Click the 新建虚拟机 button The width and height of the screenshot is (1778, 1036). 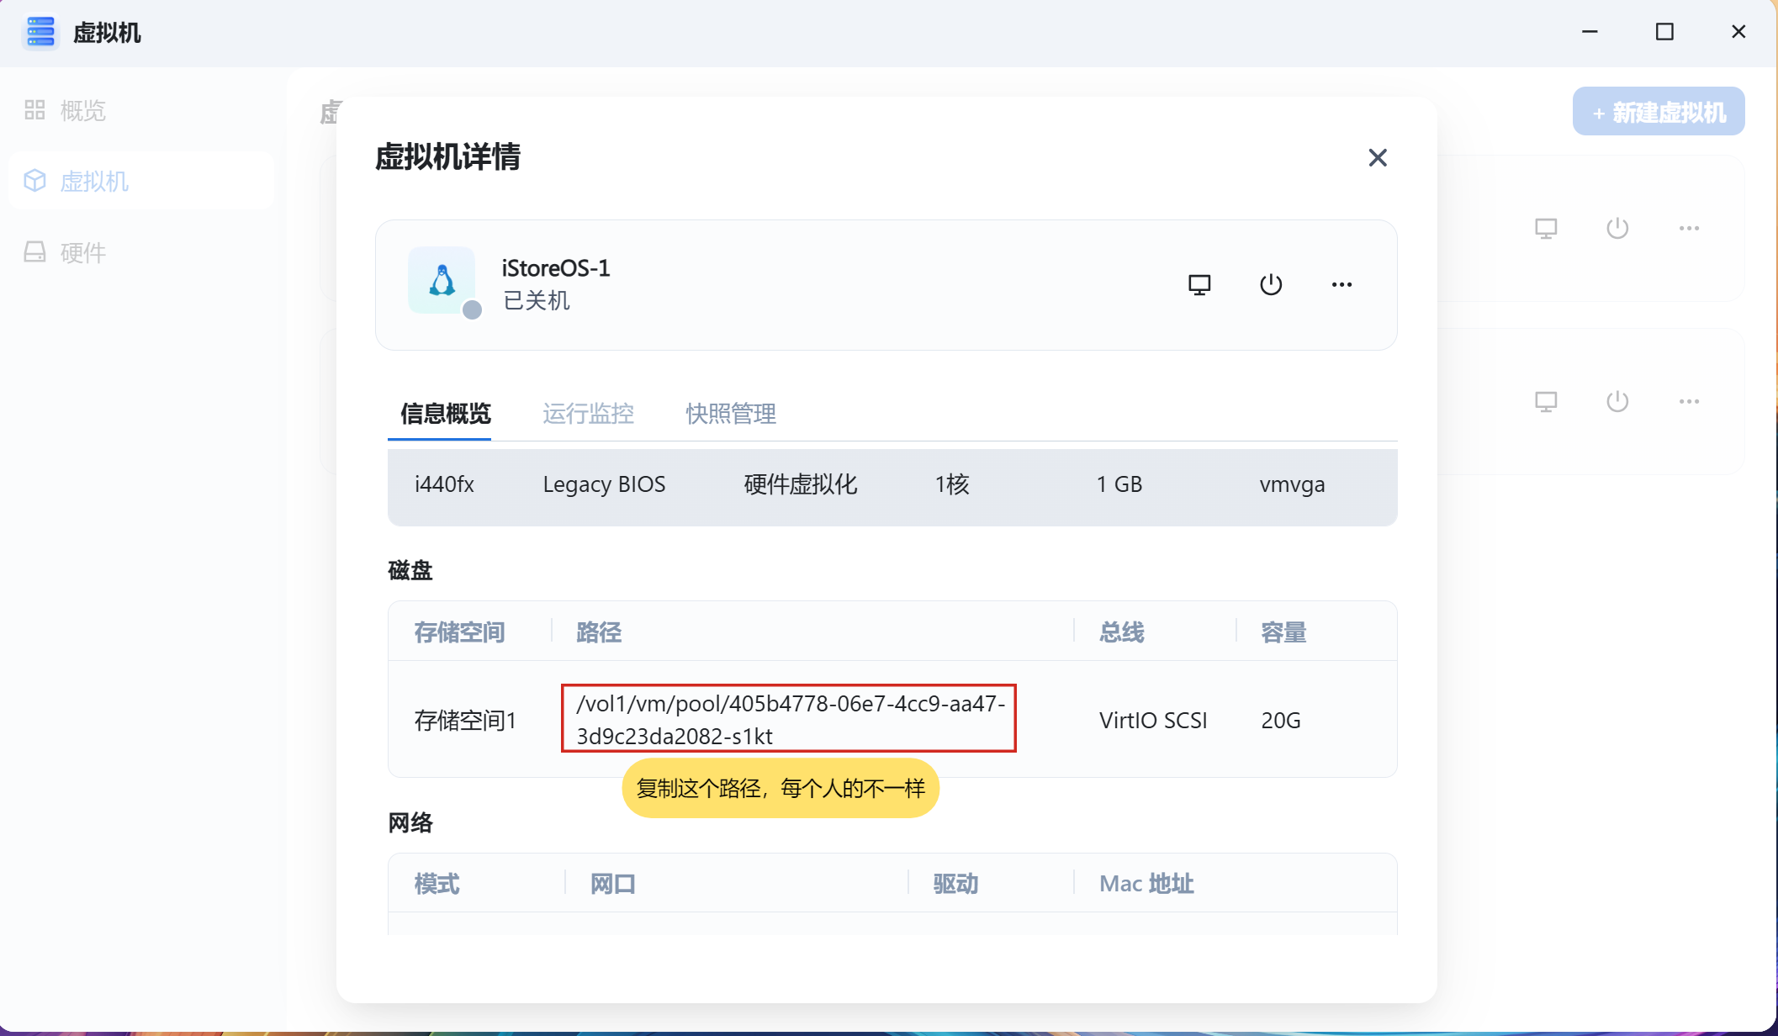tap(1658, 112)
